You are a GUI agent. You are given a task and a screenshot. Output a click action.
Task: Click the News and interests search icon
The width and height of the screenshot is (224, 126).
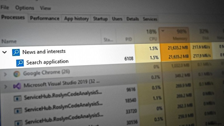tap(16, 52)
